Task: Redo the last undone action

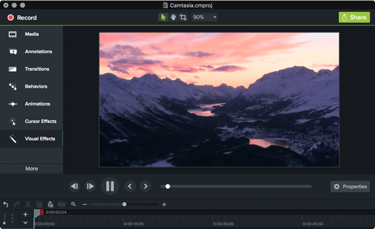Action: [17, 204]
